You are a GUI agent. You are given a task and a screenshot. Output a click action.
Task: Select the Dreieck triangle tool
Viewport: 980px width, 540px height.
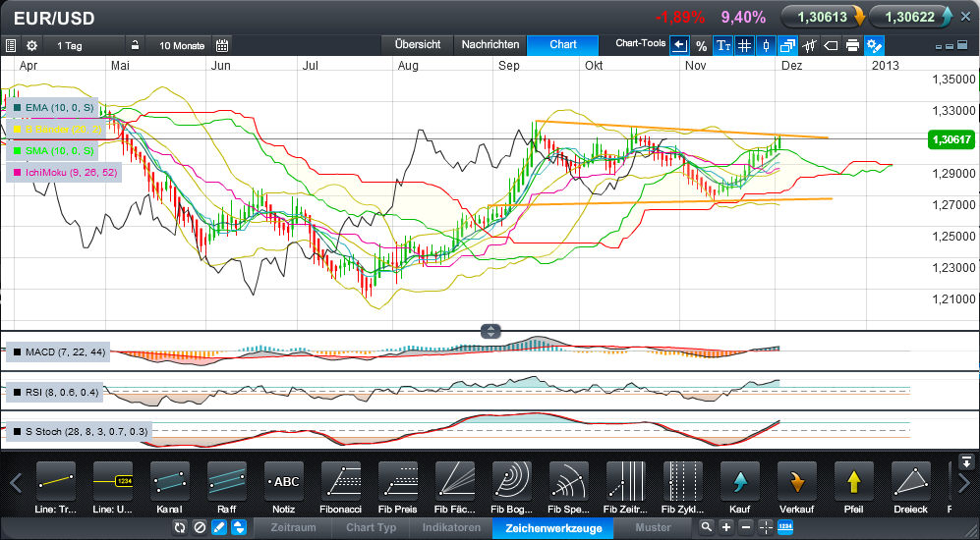[911, 482]
